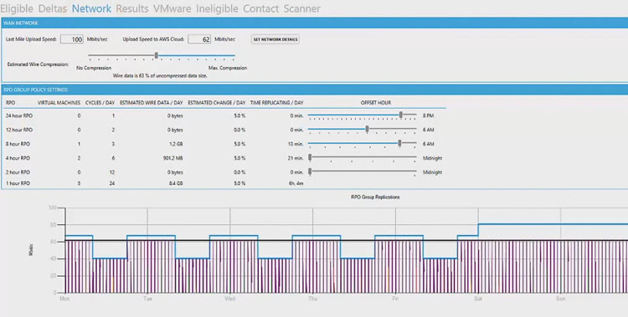Image resolution: width=628 pixels, height=317 pixels.
Task: Click the 24 hour RPO offset slider handle
Action: pos(401,115)
